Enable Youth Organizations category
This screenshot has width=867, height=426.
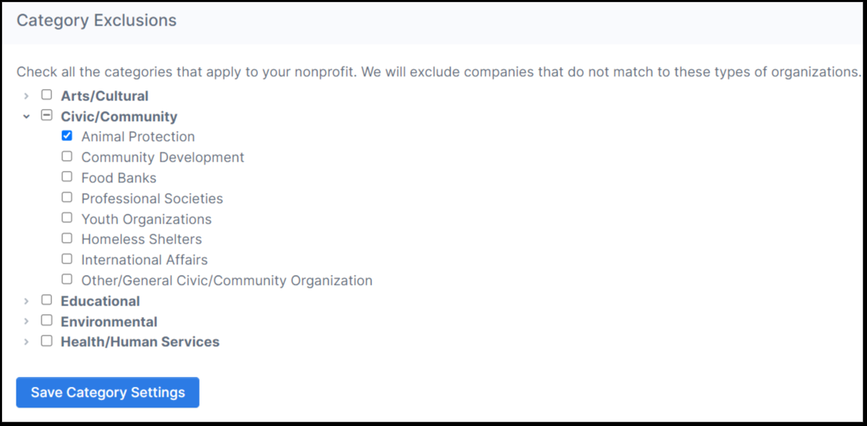coord(66,217)
